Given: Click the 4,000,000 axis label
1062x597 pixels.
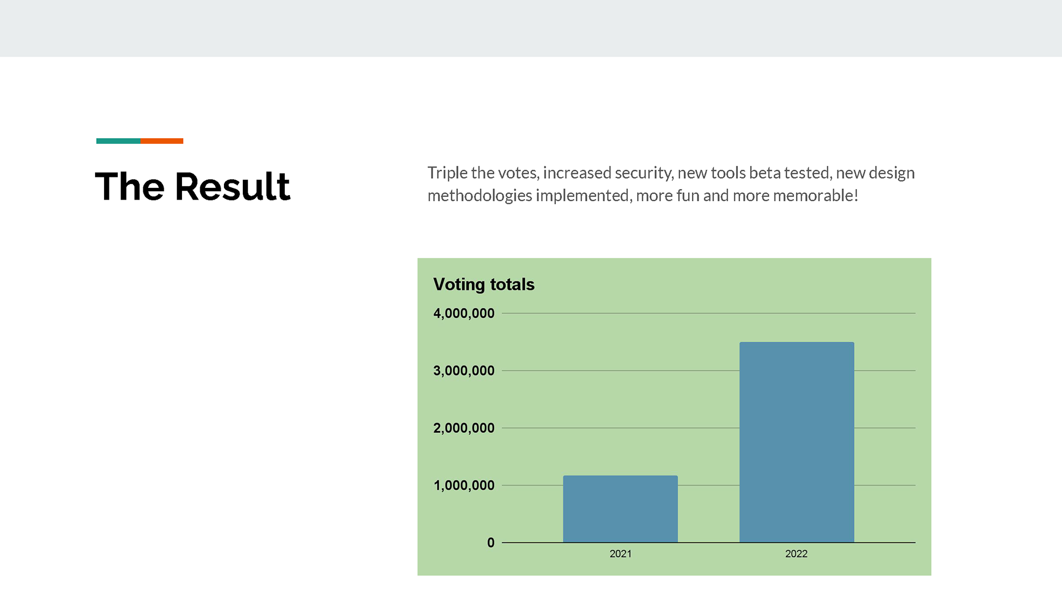Looking at the screenshot, I should (464, 313).
